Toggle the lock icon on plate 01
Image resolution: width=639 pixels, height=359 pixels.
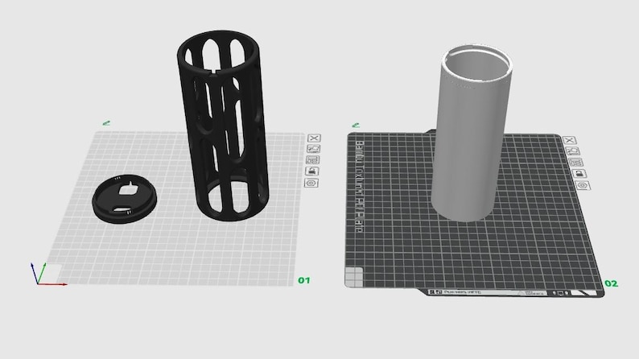[x=312, y=171]
